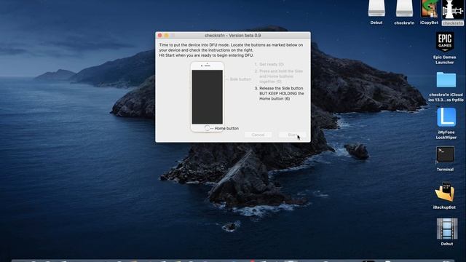Click the checkra1n Version beta title bar
Image resolution: width=466 pixels, height=262 pixels.
[233, 36]
